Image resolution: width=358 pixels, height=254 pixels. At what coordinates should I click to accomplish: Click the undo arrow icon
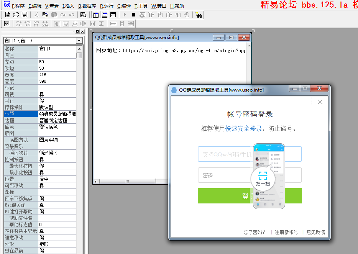point(72,15)
